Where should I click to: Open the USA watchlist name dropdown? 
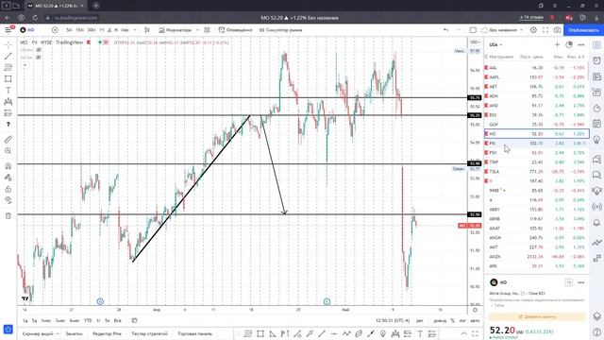pos(495,44)
